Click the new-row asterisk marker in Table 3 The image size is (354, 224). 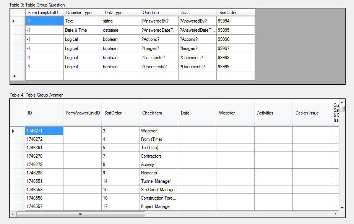click(15, 76)
